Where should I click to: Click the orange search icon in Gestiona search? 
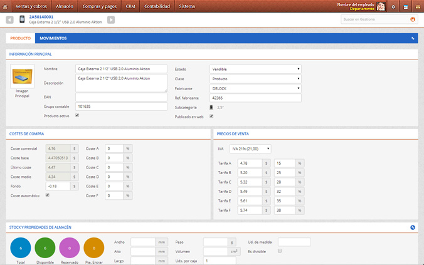pyautogui.click(x=413, y=19)
